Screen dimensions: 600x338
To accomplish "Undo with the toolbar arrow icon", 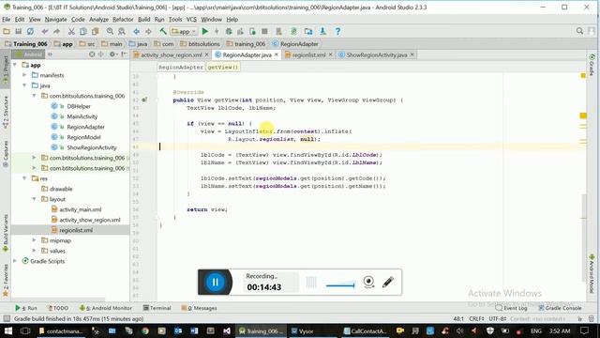I will [45, 31].
